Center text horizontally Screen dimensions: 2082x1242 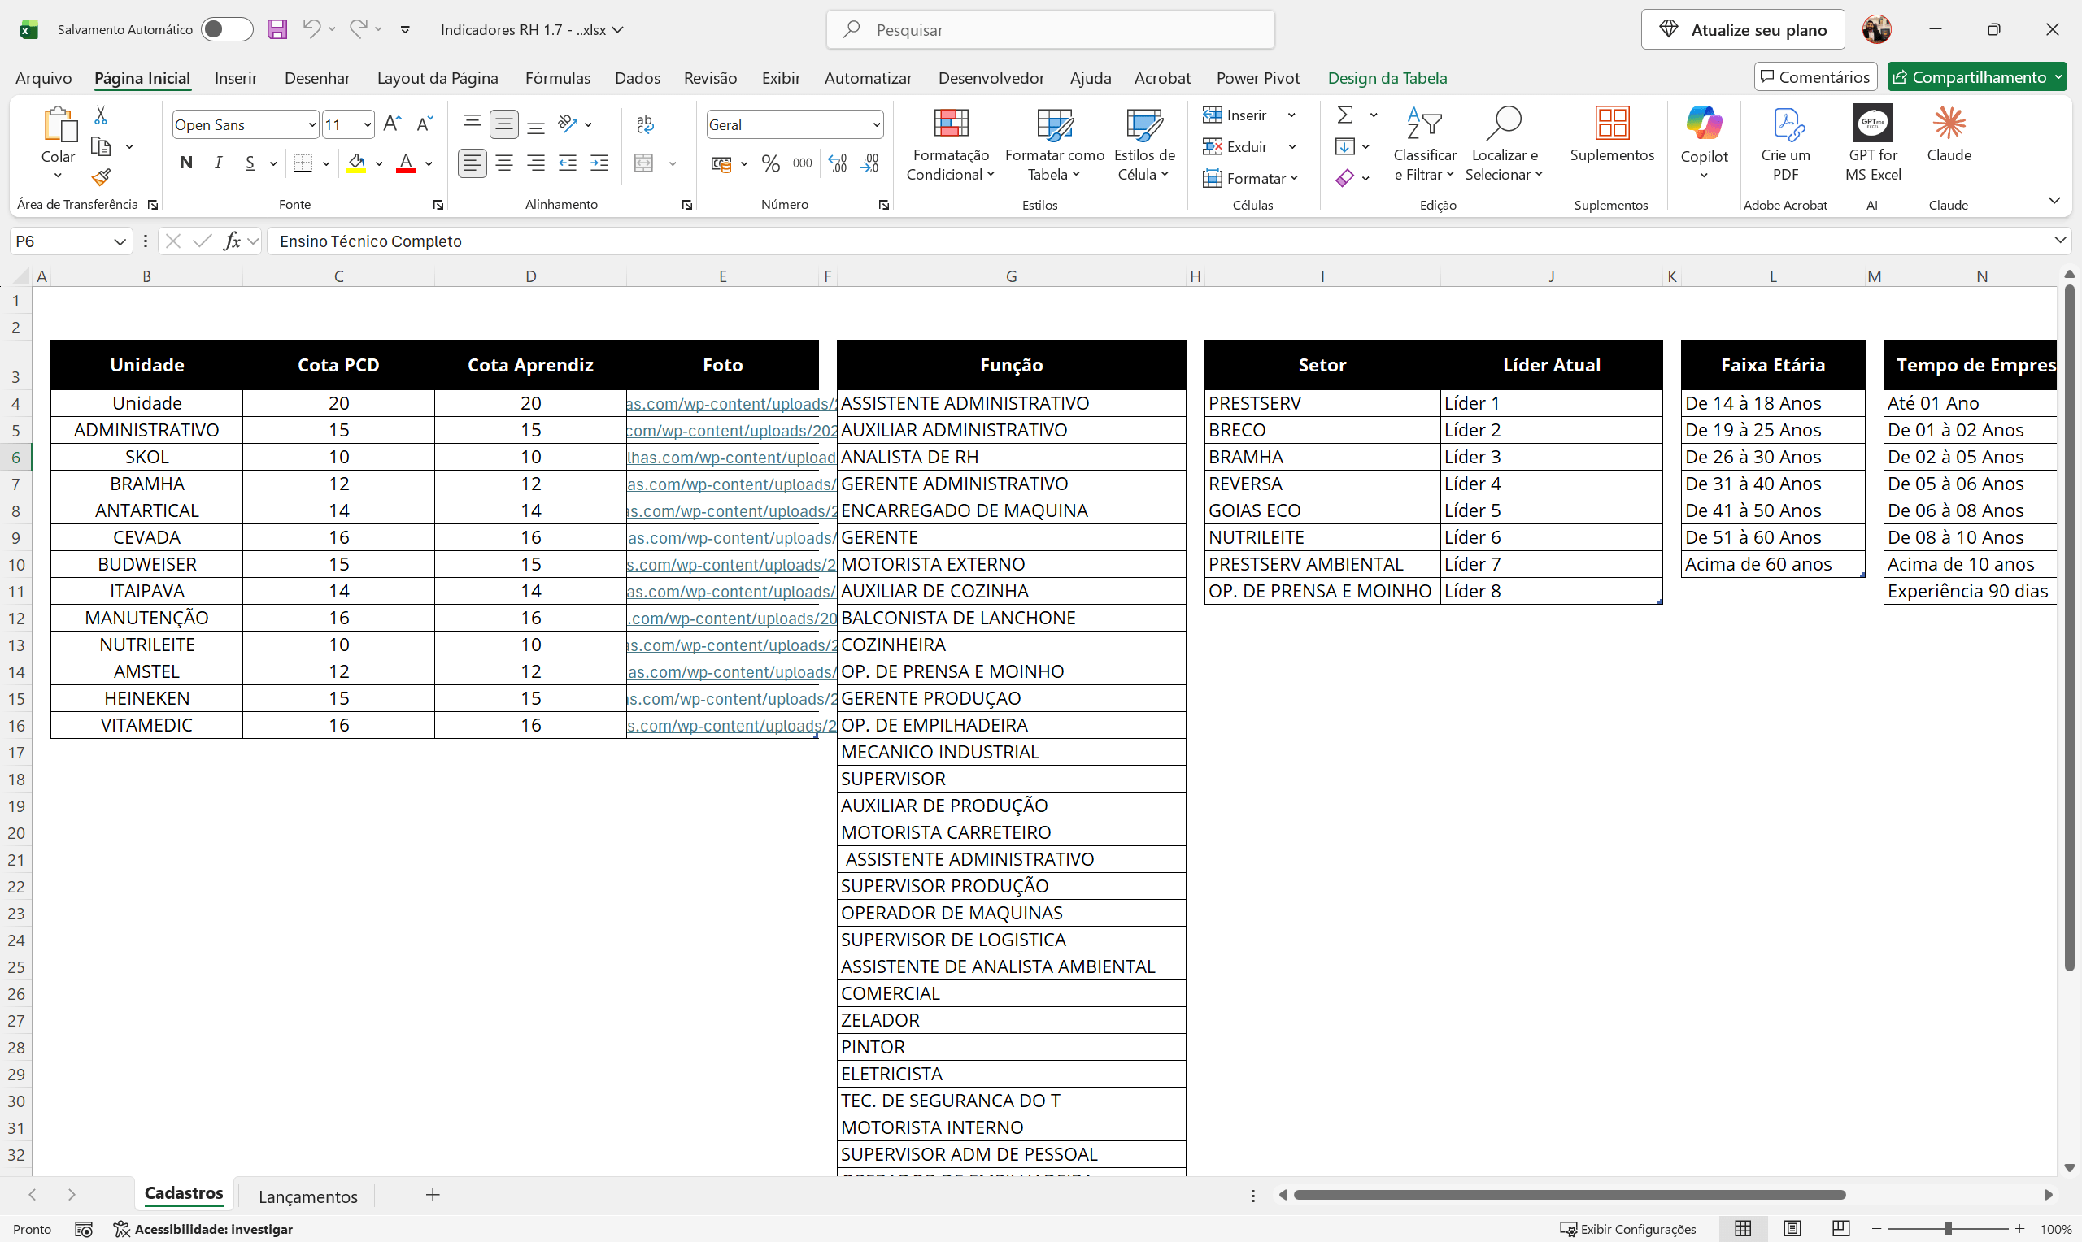click(x=504, y=163)
